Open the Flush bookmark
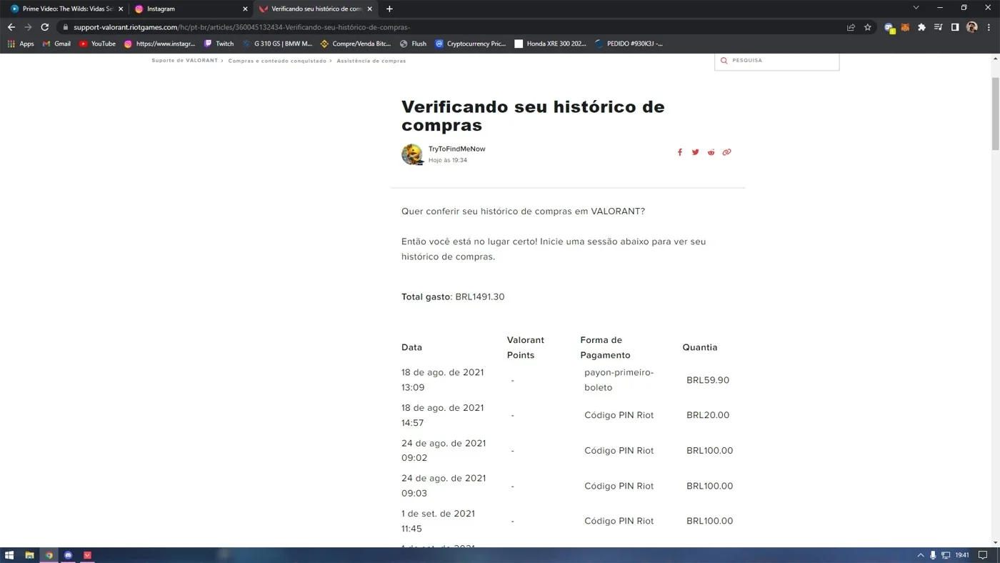 point(413,44)
